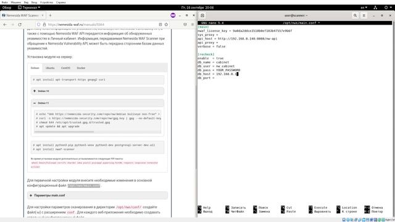Open search in the terminal window
The width and height of the screenshot is (395, 222).
355,15
